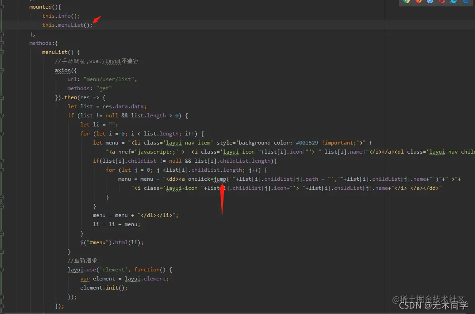Collapse the layui.use('element' fold marker

click(2, 270)
